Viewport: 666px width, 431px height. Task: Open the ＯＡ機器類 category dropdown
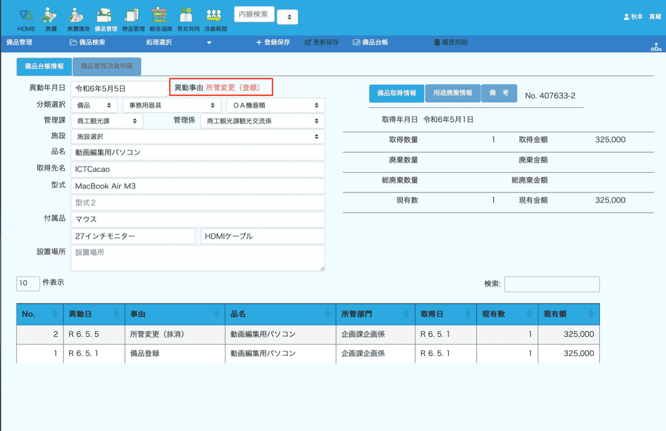tap(275, 105)
